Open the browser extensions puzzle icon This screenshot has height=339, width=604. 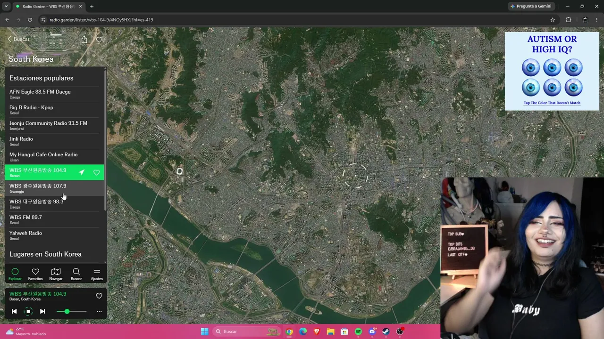click(x=569, y=20)
